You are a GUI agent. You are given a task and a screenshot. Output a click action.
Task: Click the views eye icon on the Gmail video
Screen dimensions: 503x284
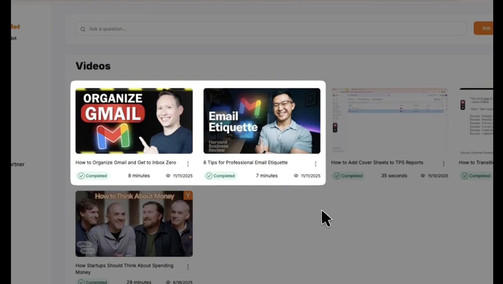tap(168, 176)
